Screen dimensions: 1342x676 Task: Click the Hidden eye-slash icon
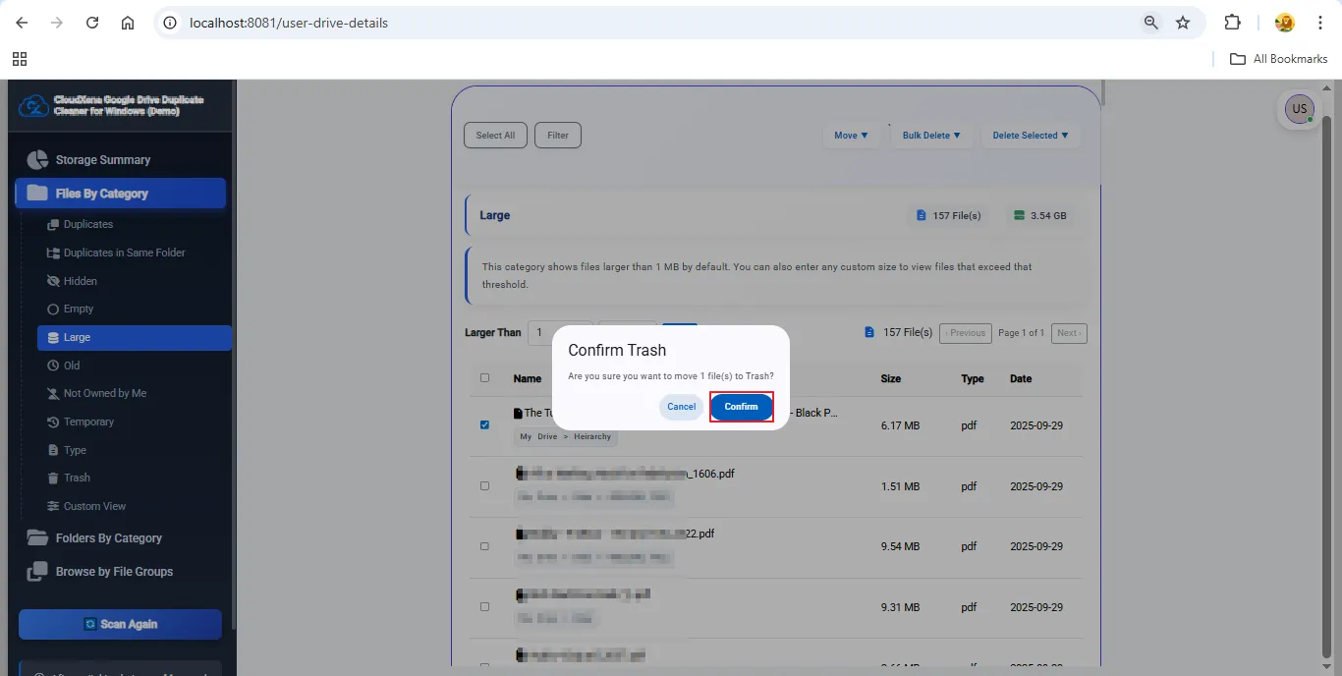coord(53,281)
